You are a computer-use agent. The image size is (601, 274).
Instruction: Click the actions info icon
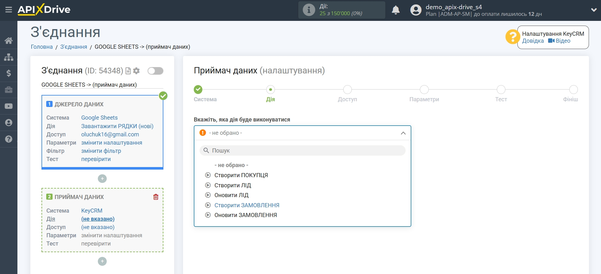click(x=309, y=10)
